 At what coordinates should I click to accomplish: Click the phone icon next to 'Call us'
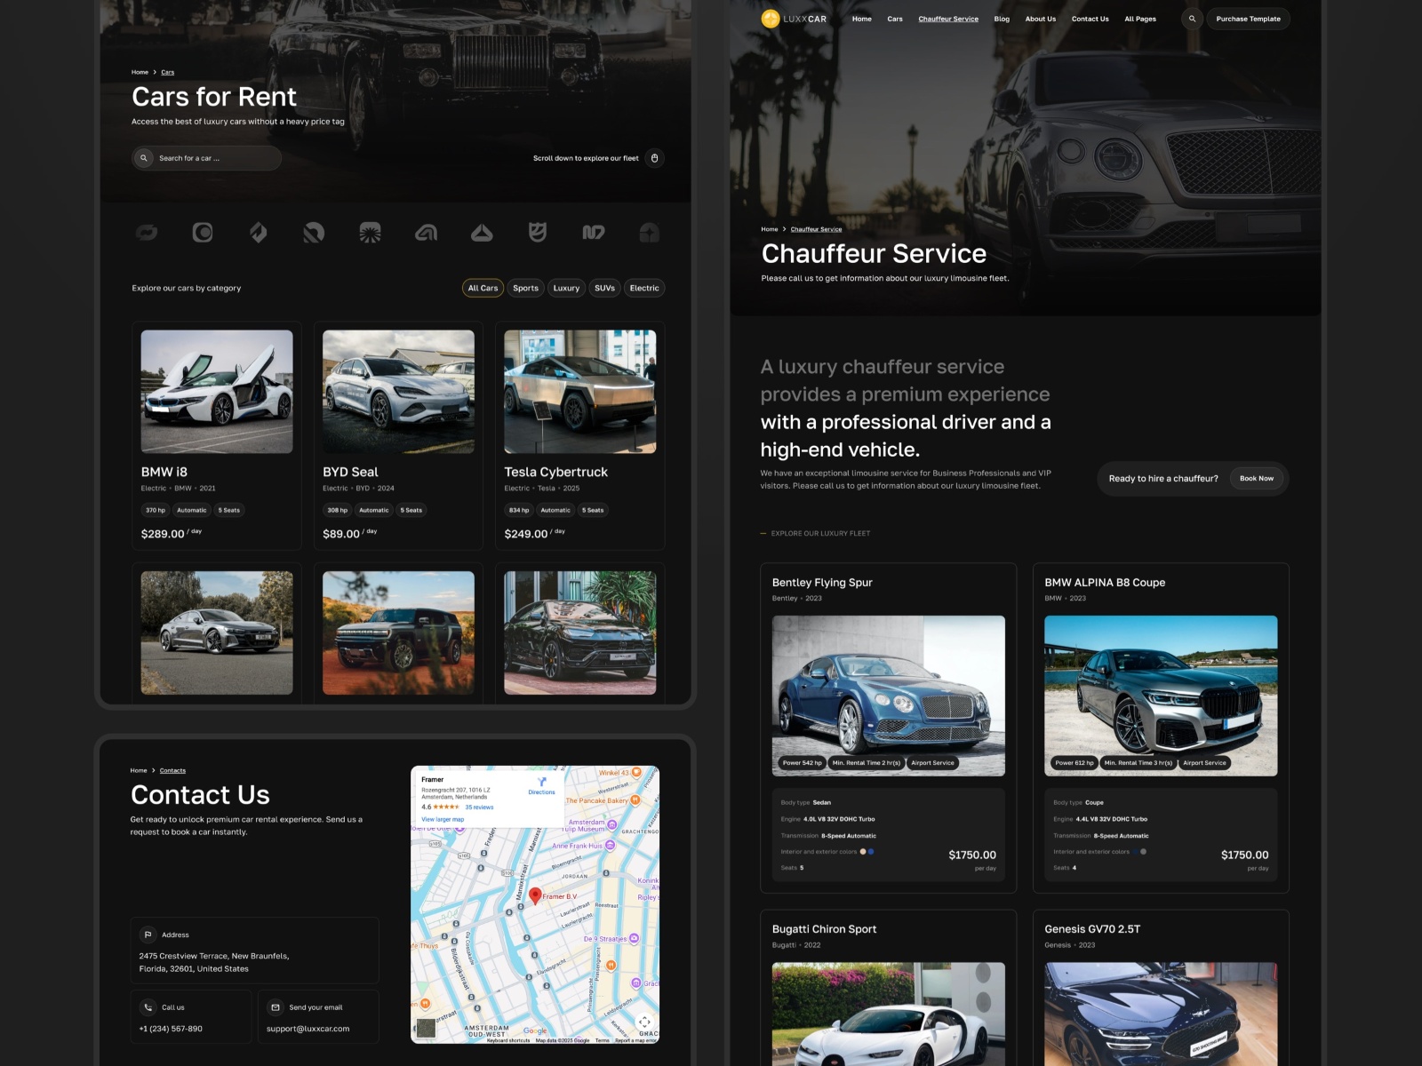(x=148, y=1007)
